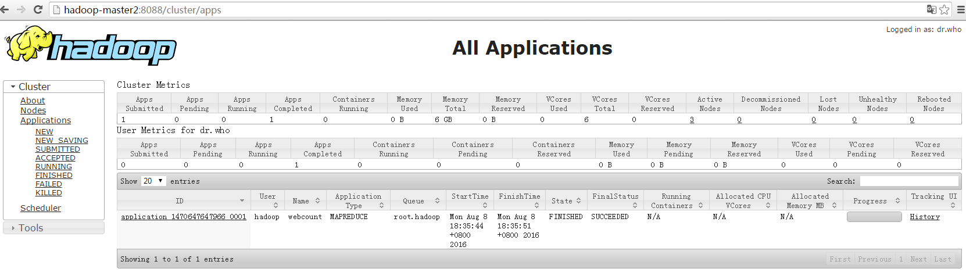
Task: Click the webcount job progress bar
Action: (874, 217)
